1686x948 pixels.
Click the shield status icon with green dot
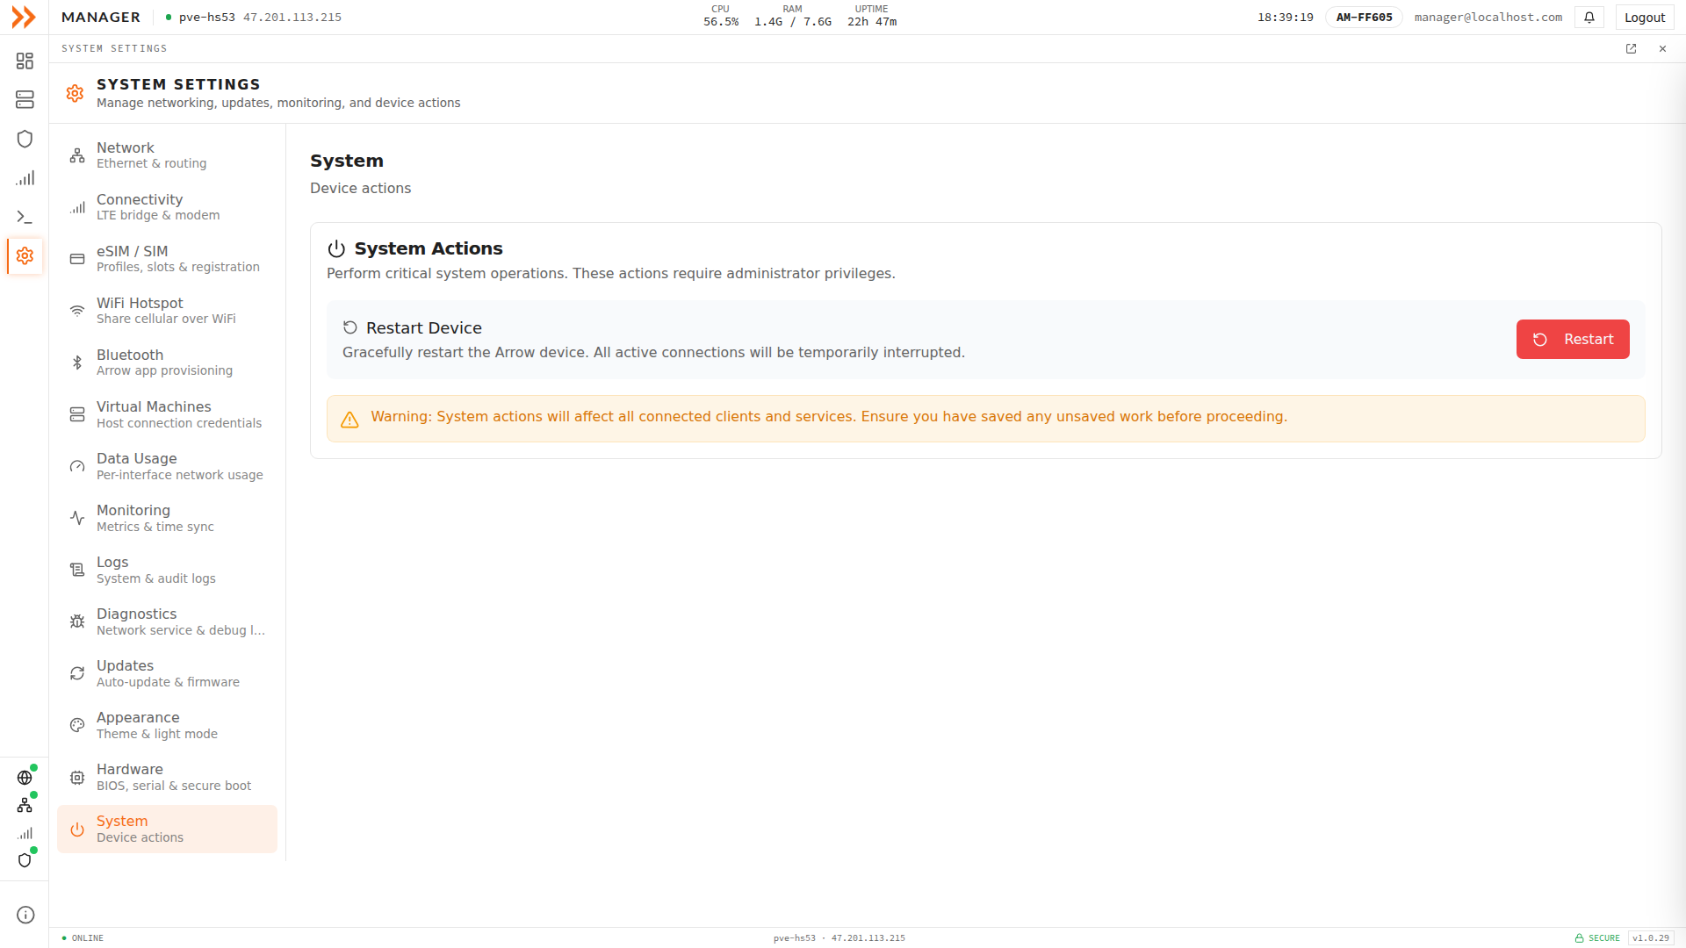point(25,860)
